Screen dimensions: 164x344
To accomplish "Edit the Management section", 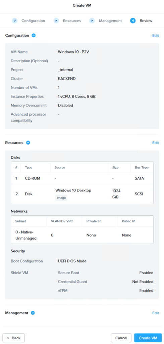I will (x=156, y=313).
